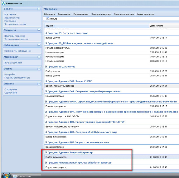Click the Выполнить toolbar button

[64, 14]
